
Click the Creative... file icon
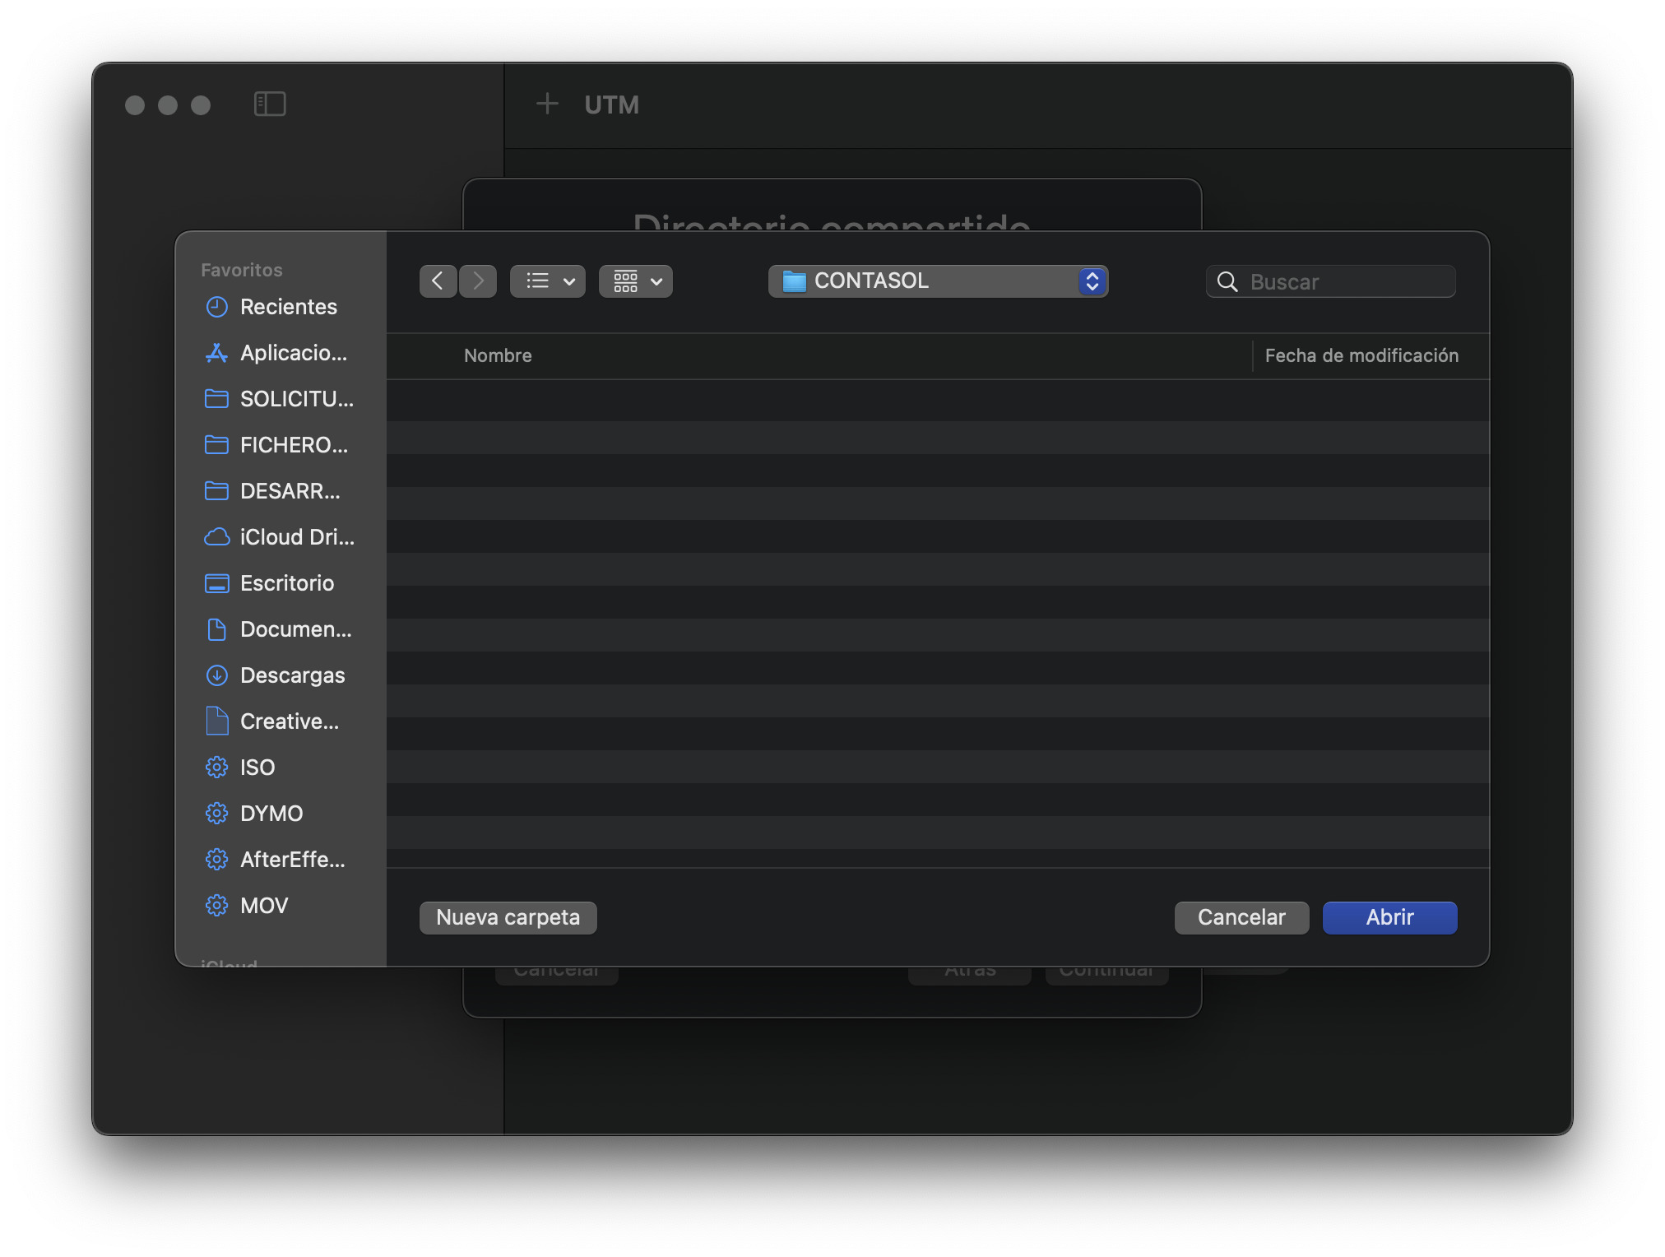pos(216,721)
